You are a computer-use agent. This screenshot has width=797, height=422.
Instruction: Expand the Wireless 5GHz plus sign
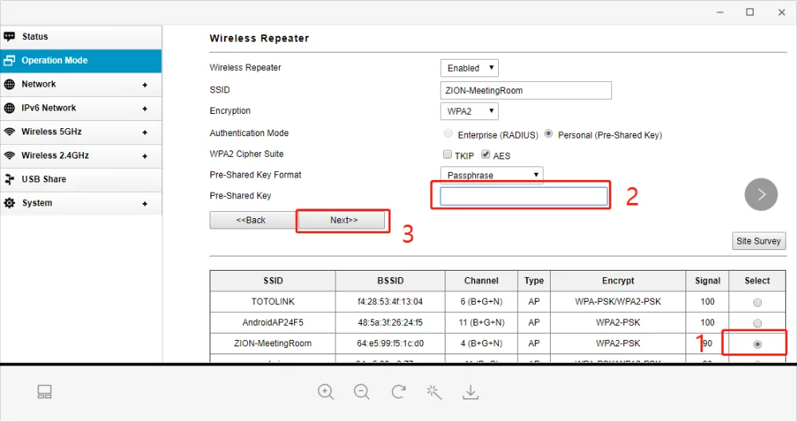(145, 132)
